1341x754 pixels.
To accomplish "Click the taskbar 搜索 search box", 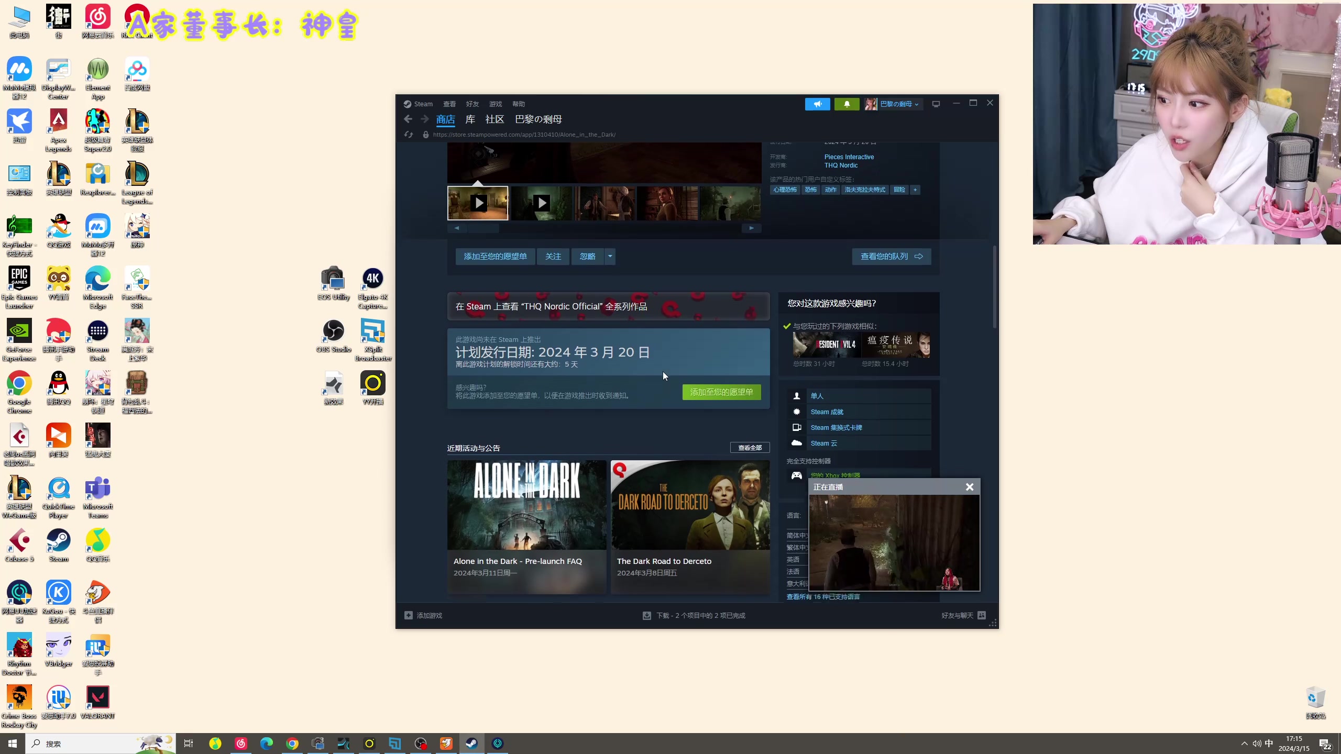I will pyautogui.click(x=101, y=744).
